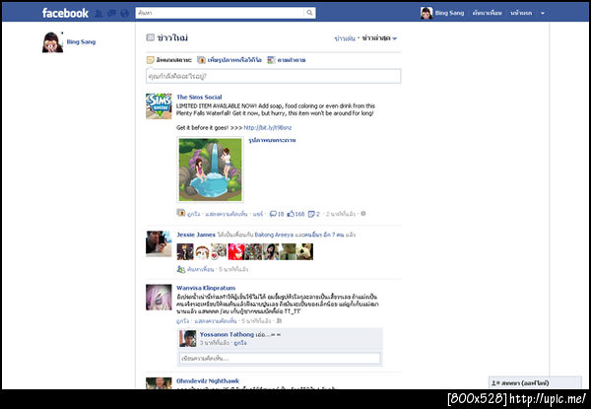Click comment link on Wanvisa's post
This screenshot has height=409, width=591.
coord(215,321)
